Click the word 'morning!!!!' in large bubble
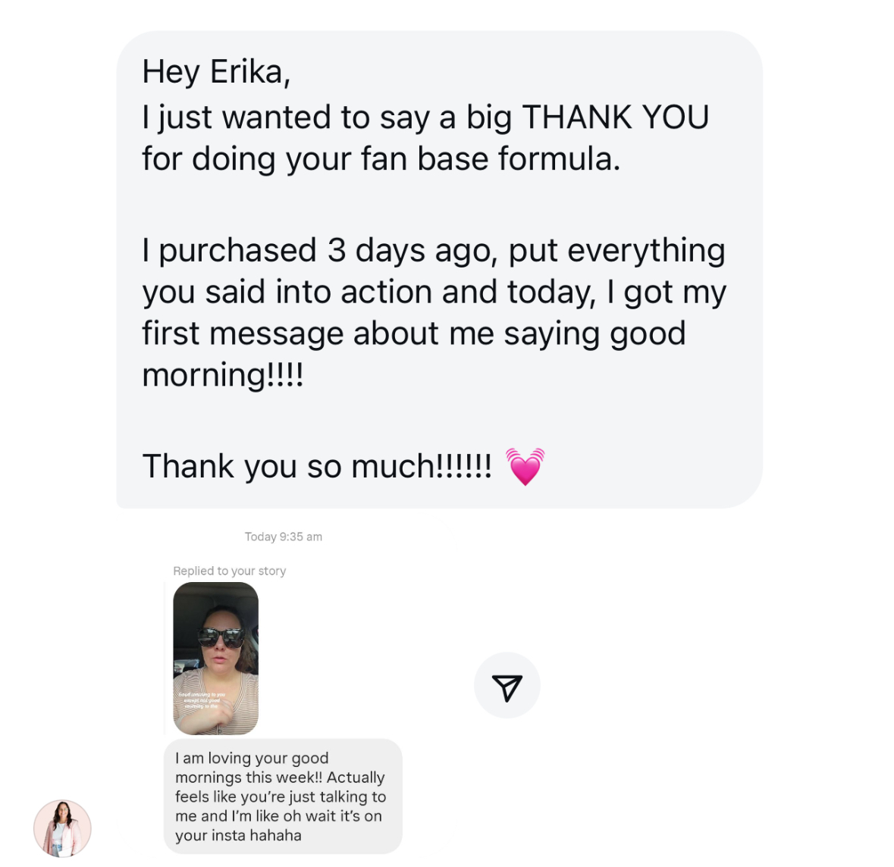 pos(222,375)
